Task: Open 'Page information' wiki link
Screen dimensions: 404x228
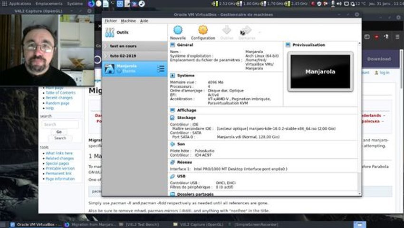Action: 60,179
